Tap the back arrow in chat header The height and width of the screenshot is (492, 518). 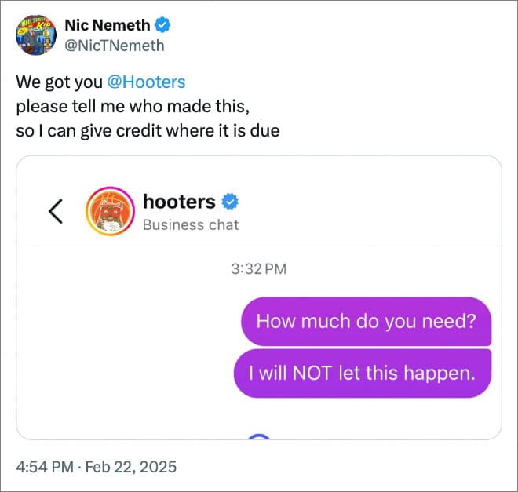pos(56,212)
